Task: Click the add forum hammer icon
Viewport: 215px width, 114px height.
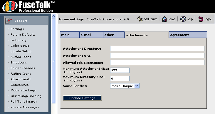Action: point(140,19)
